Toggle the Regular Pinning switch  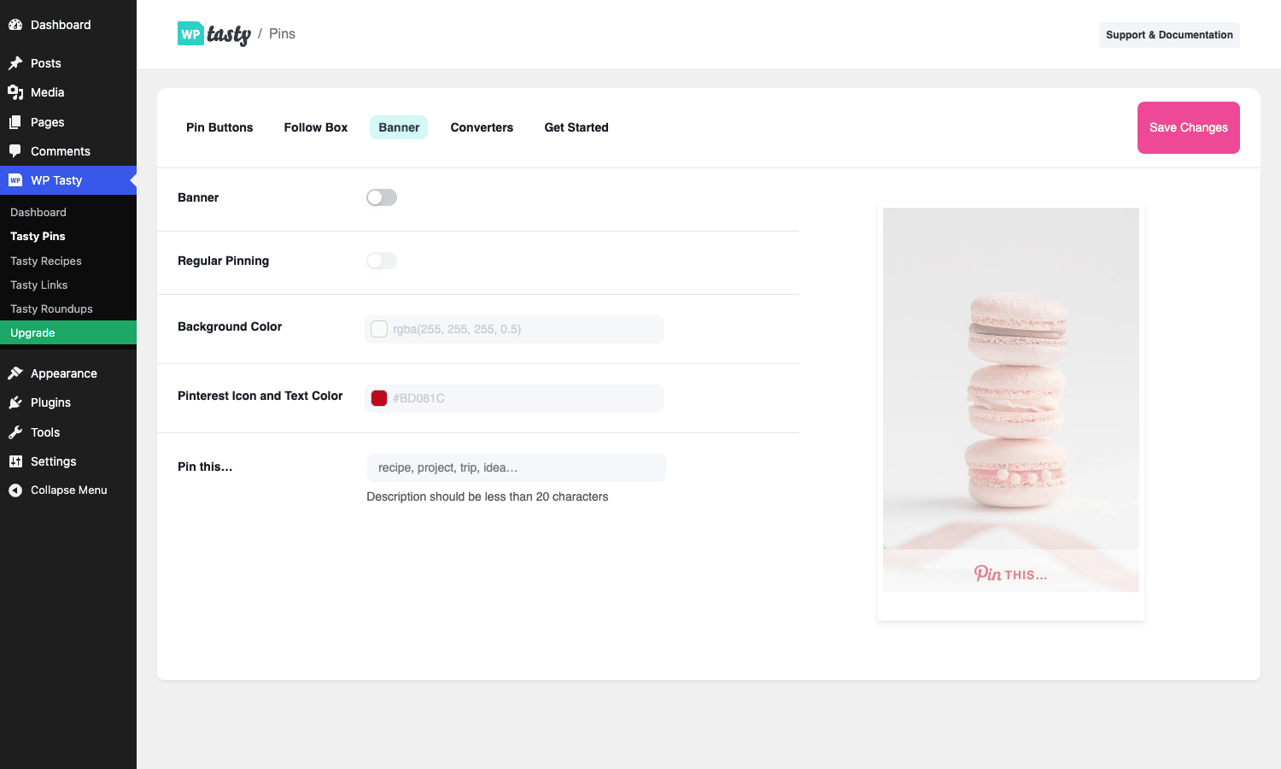click(382, 261)
